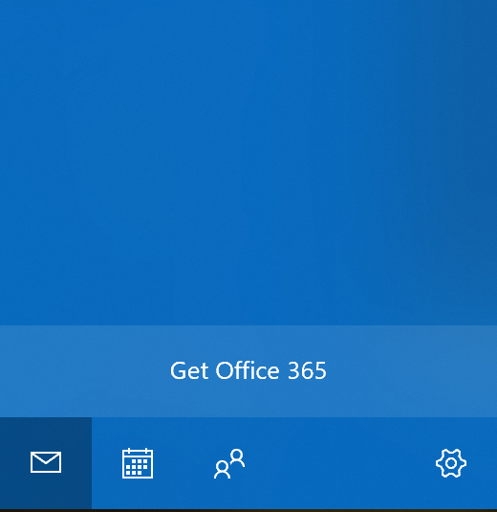
Task: Show contacts using the two-person icon
Action: (x=229, y=463)
